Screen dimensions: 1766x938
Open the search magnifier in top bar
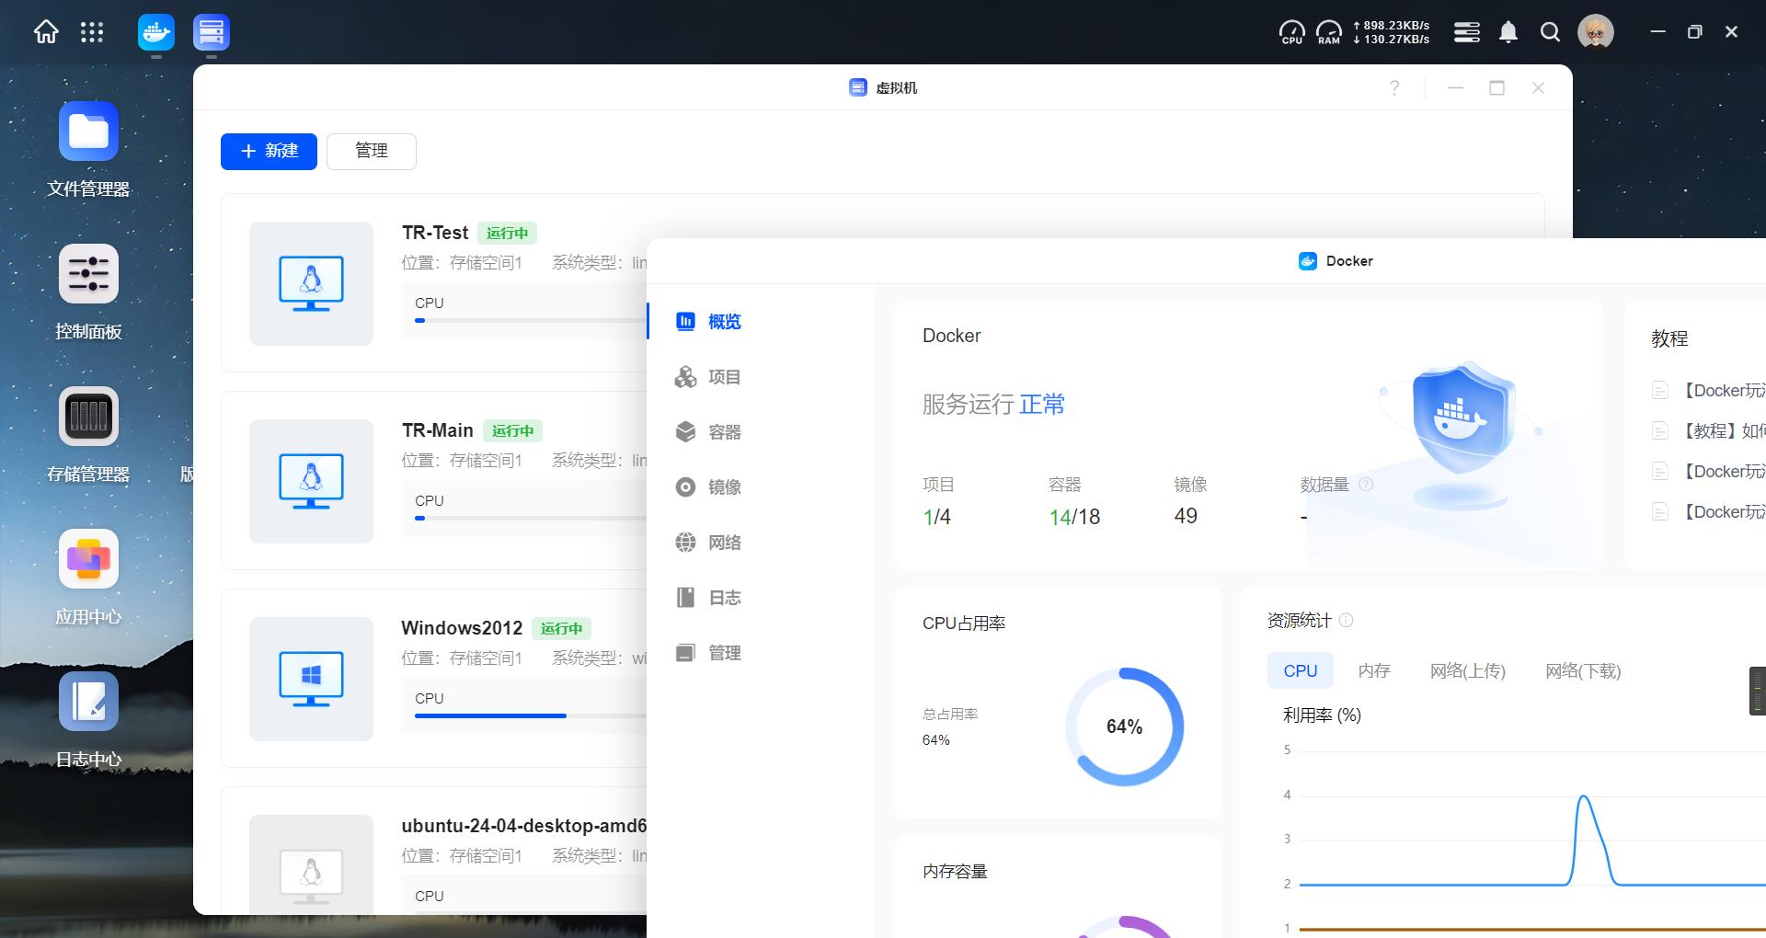tap(1550, 32)
